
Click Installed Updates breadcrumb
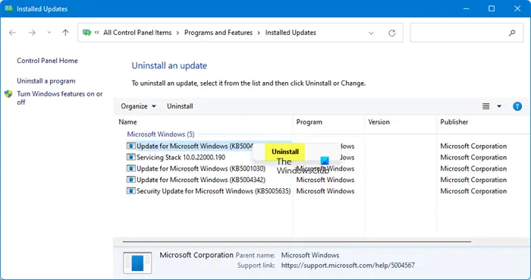(x=291, y=33)
